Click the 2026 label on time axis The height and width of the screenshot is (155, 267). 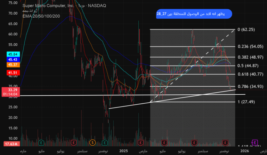tap(244, 151)
